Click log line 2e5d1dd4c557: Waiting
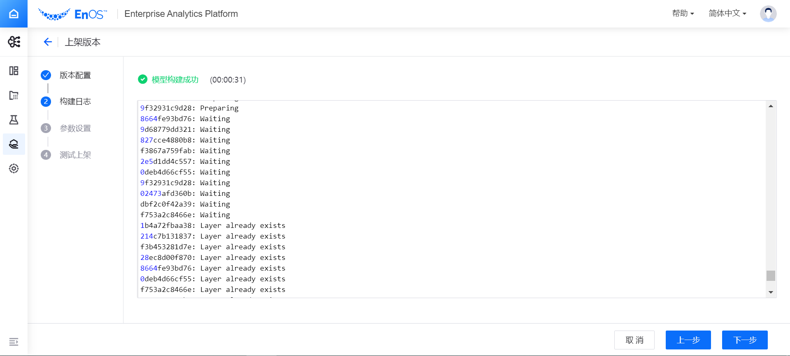Viewport: 790px width, 356px height. [185, 161]
